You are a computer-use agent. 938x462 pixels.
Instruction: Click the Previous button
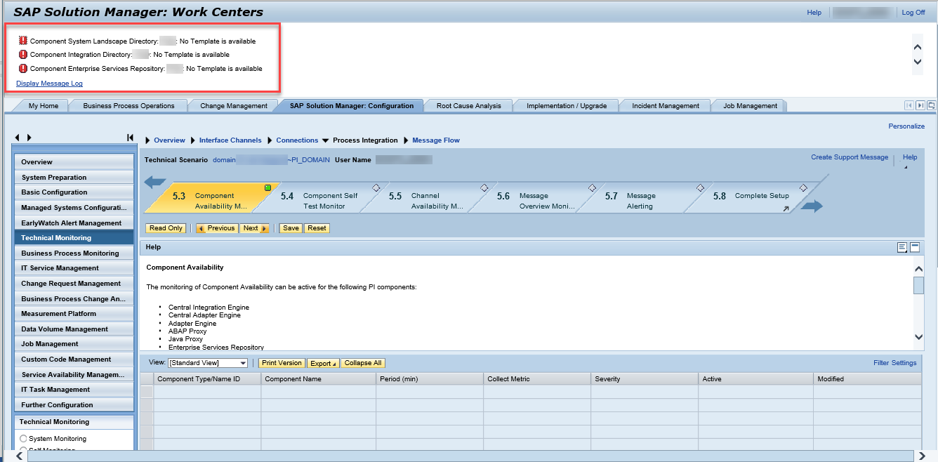click(x=217, y=228)
